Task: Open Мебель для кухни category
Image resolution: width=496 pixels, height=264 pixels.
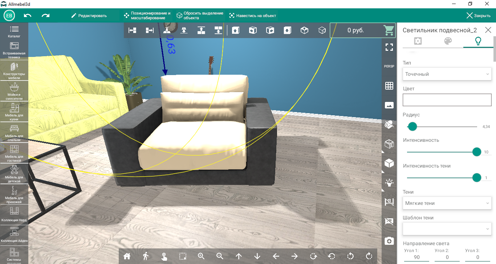Action: (14, 112)
